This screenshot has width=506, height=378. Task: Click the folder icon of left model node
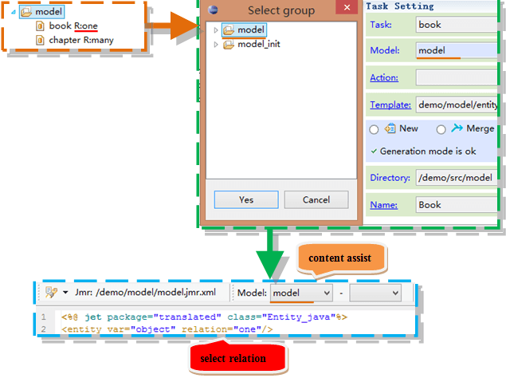[x=26, y=12]
